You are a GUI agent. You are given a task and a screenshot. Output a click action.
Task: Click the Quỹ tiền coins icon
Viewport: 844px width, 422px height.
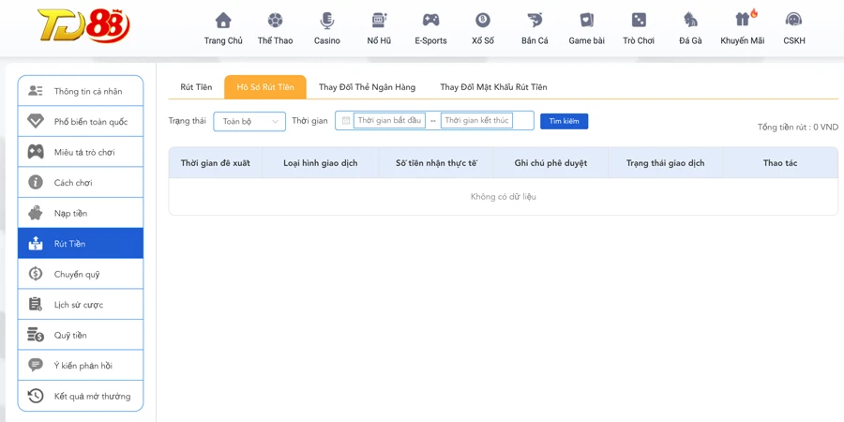(x=36, y=336)
